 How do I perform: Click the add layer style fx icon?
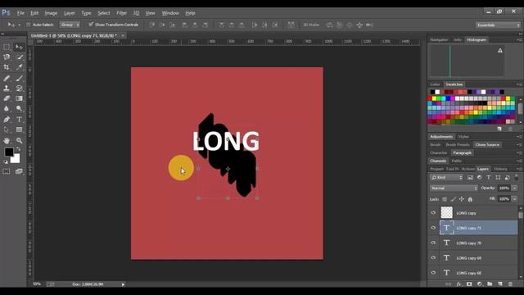[x=458, y=284]
